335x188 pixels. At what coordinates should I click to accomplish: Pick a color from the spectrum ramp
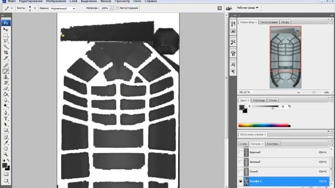pyautogui.click(x=264, y=125)
